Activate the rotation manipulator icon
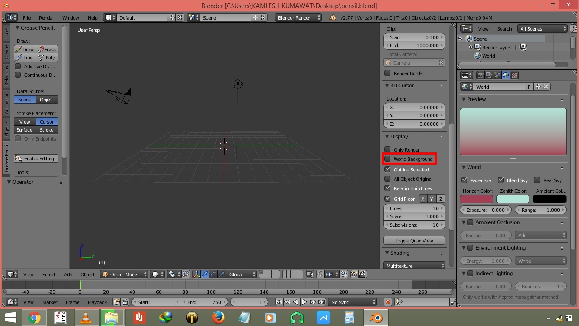This screenshot has width=579, height=326. 213,274
